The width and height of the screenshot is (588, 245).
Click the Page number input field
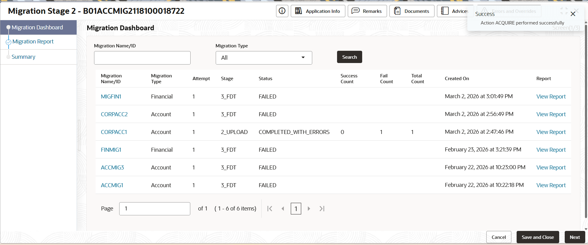tap(155, 209)
